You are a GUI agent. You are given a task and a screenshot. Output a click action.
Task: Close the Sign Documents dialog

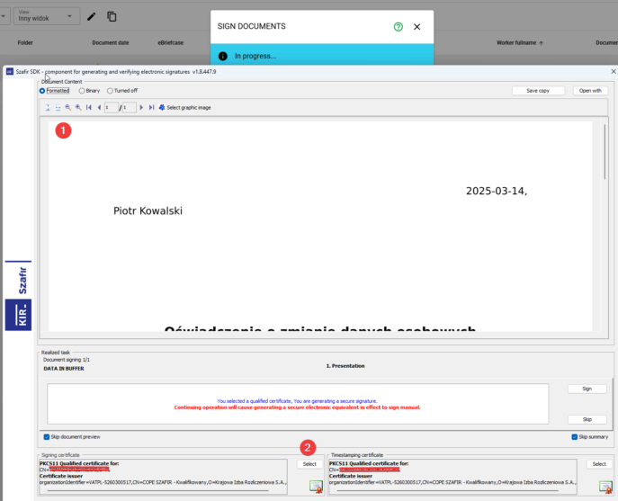tap(417, 27)
